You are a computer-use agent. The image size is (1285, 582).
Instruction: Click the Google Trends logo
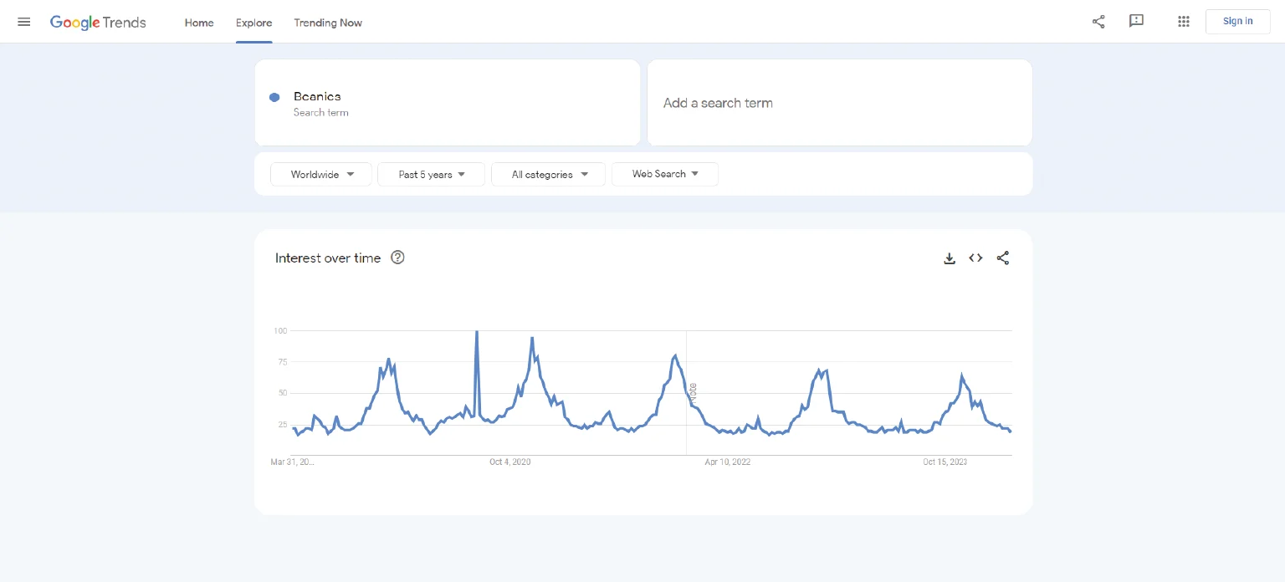pos(98,22)
